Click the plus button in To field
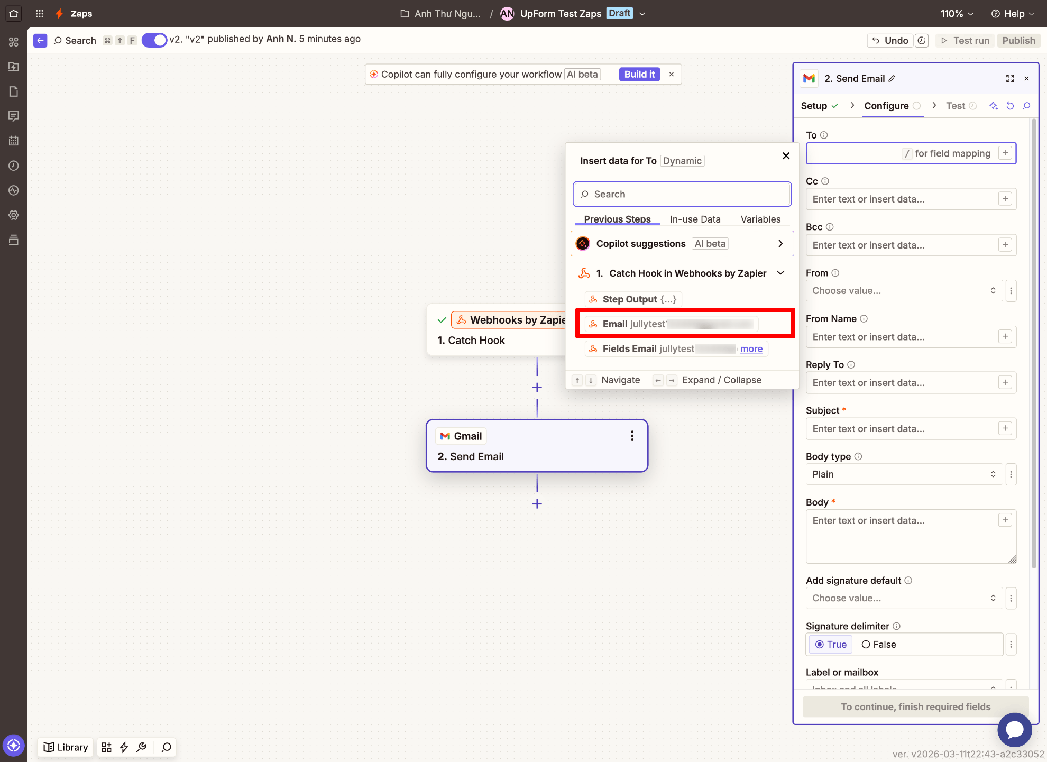1047x762 pixels. coord(1005,153)
